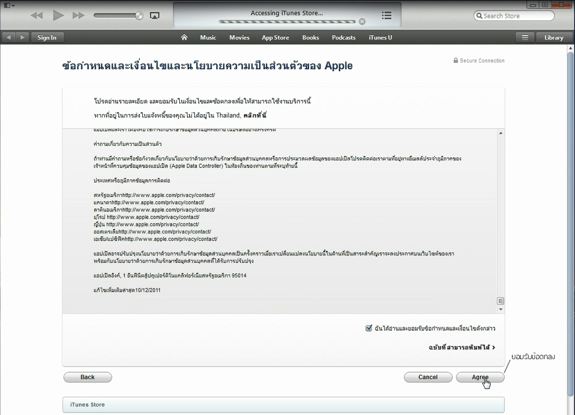This screenshot has height=415, width=575.
Task: Open the mini menu icon at top-left
Action: [9, 5]
